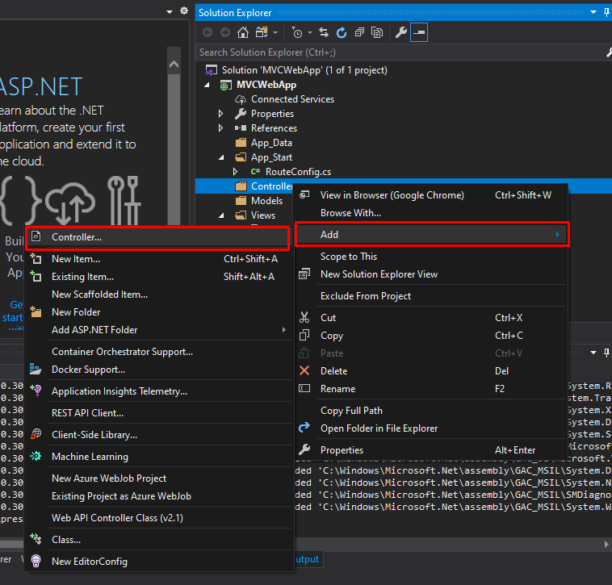Click Cut in context menu
This screenshot has width=612, height=585.
coord(431,317)
